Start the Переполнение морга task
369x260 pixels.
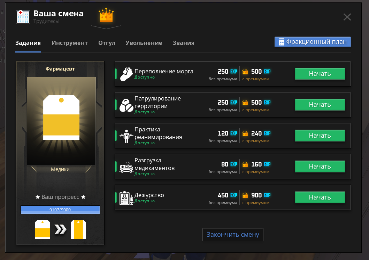click(x=320, y=74)
